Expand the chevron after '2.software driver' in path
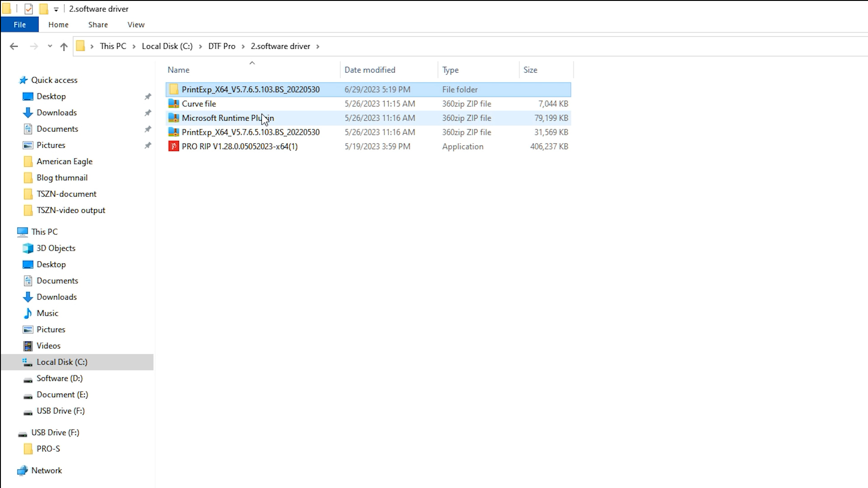The image size is (868, 488). pyautogui.click(x=318, y=46)
